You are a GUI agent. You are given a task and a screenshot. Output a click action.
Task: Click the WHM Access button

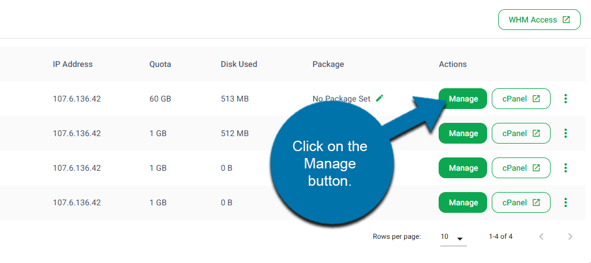pos(539,20)
